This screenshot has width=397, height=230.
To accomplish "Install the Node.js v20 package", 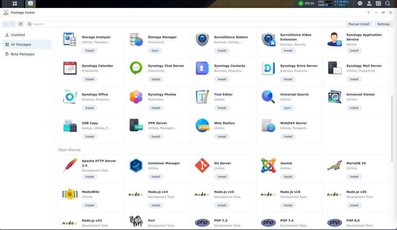I will [x=354, y=205].
